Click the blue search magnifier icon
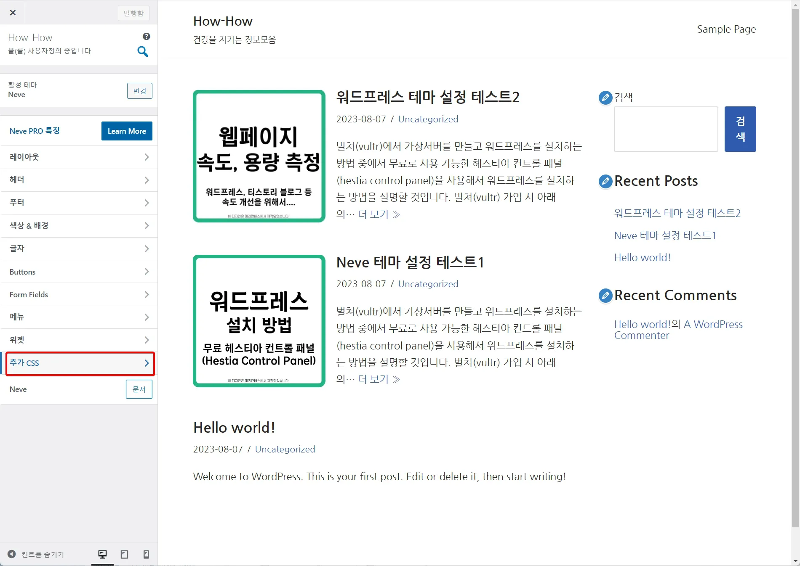Image resolution: width=800 pixels, height=566 pixels. coord(143,52)
